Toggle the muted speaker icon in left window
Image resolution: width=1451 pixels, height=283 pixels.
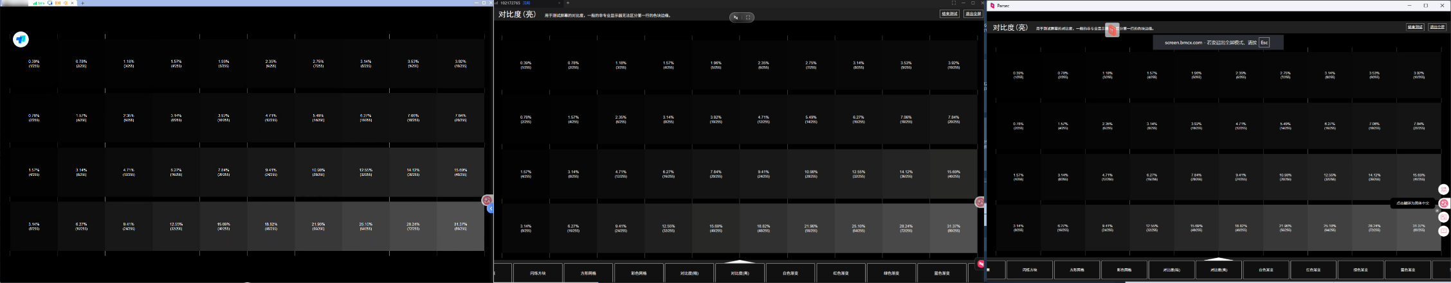point(66,3)
